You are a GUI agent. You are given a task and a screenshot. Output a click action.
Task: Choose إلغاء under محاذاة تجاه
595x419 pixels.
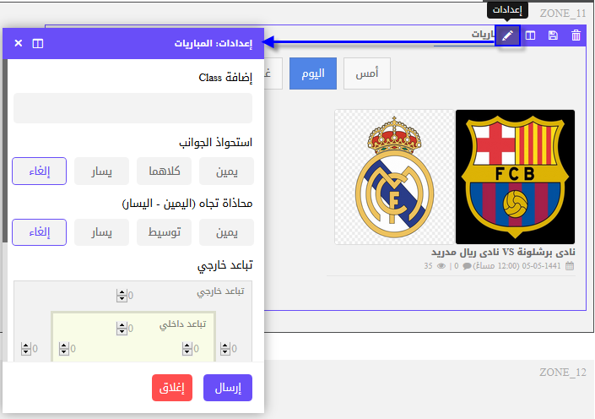tap(39, 232)
